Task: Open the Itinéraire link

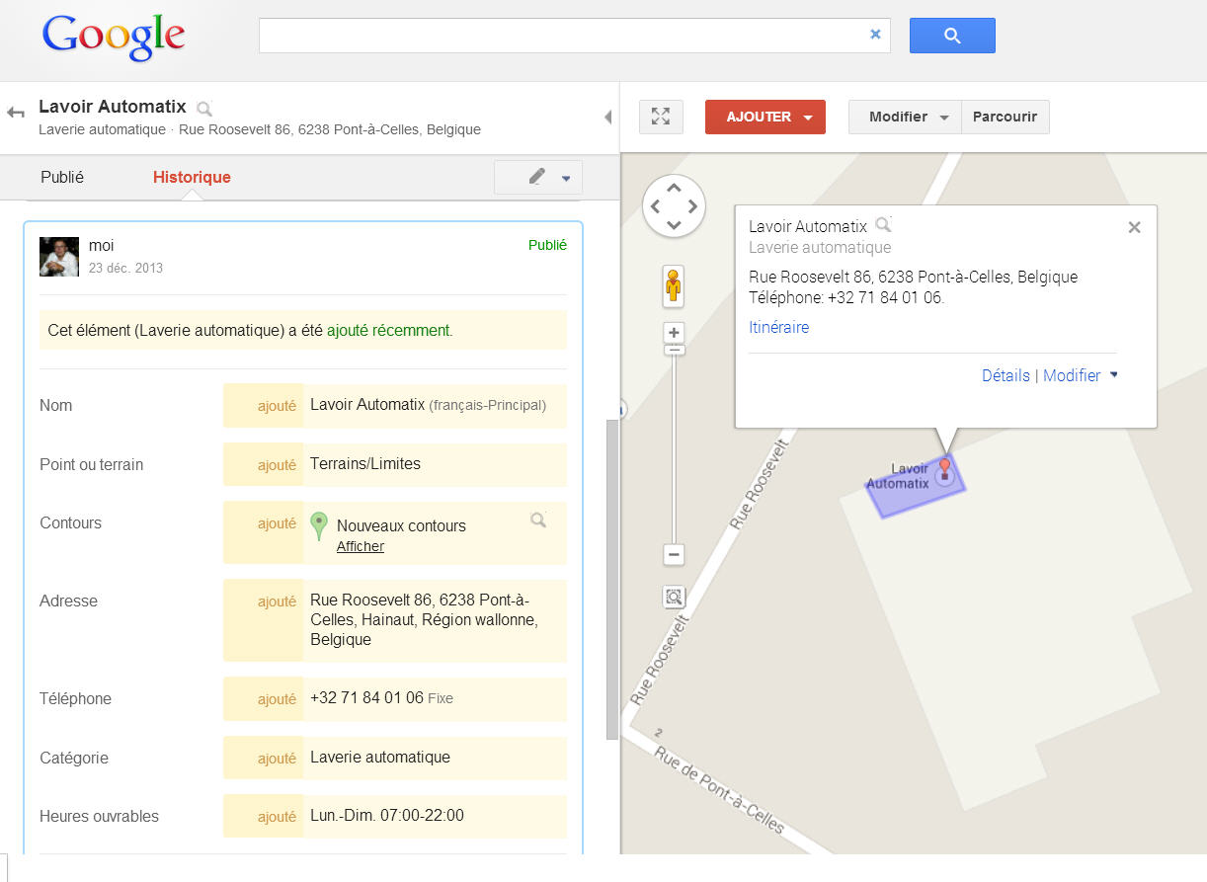Action: click(x=779, y=328)
